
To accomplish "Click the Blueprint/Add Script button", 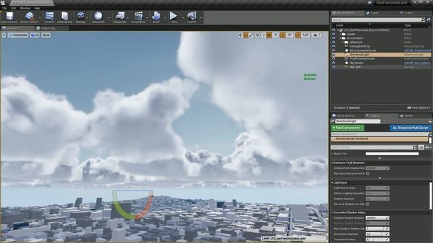I will [x=411, y=128].
